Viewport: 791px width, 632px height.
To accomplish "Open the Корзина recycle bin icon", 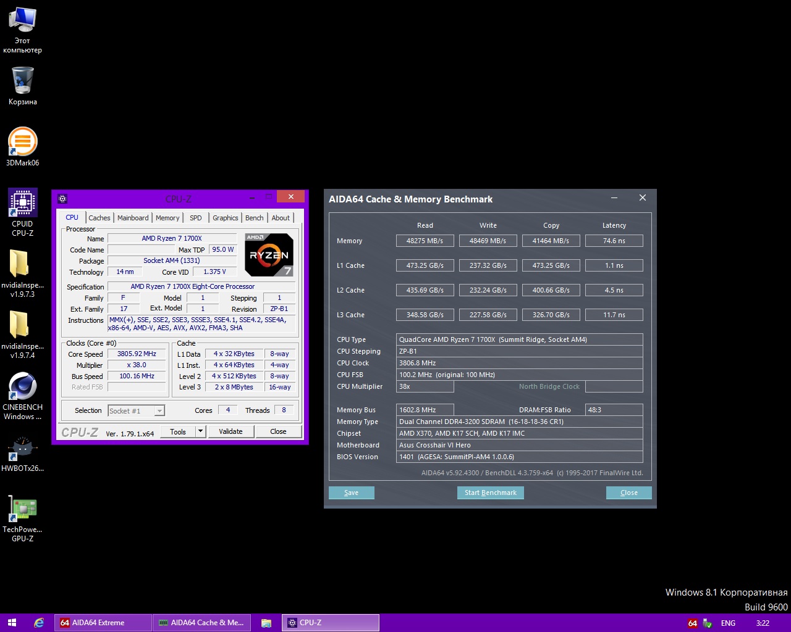I will click(22, 86).
